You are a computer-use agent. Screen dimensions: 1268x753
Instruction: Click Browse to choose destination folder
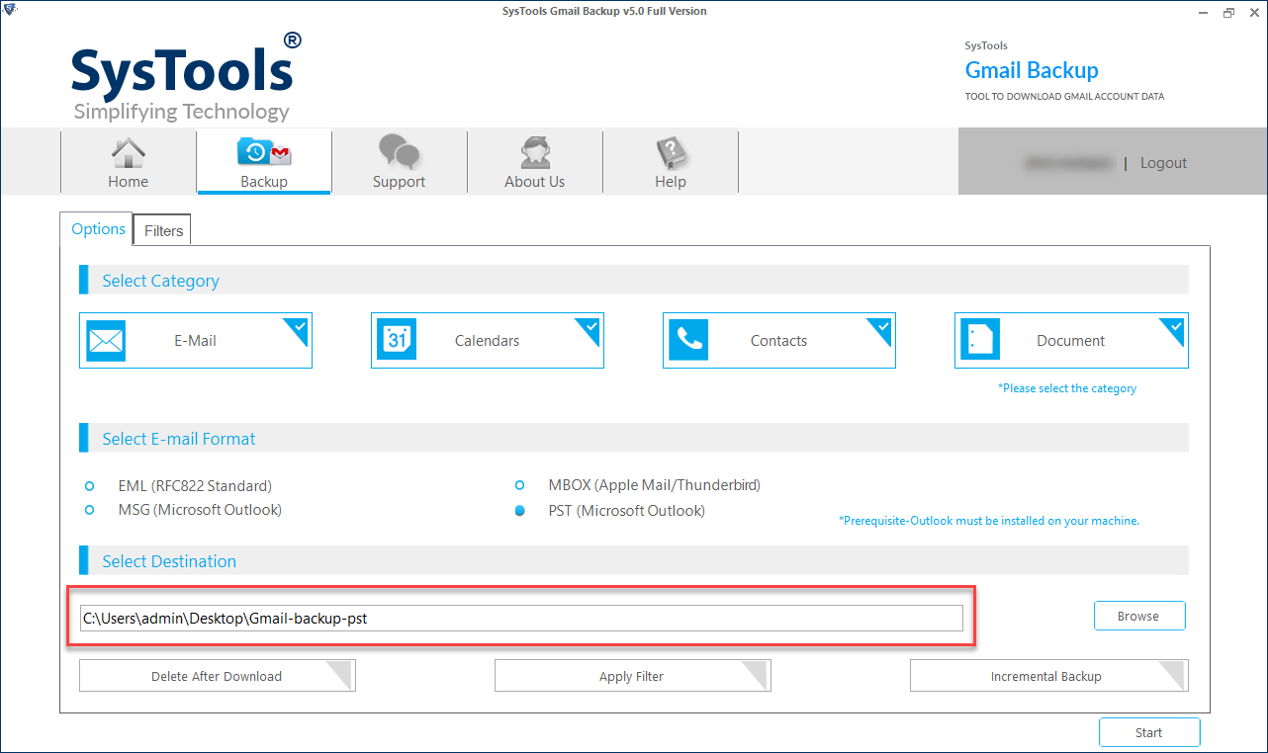click(x=1139, y=616)
